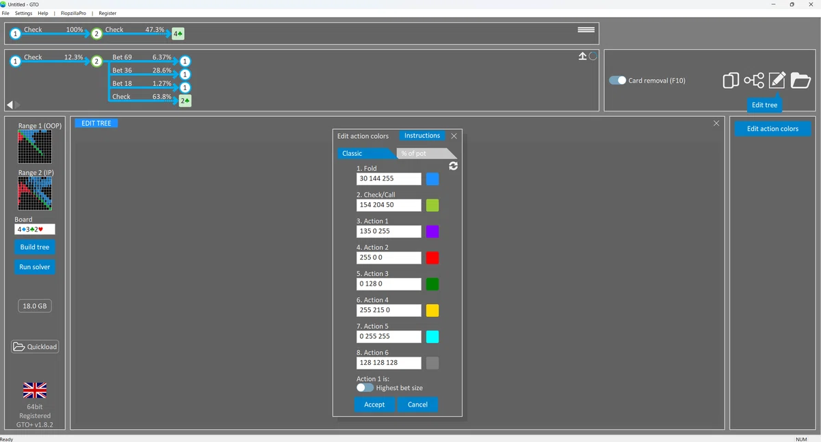Click the Instructions button
The width and height of the screenshot is (821, 442).
pyautogui.click(x=422, y=136)
